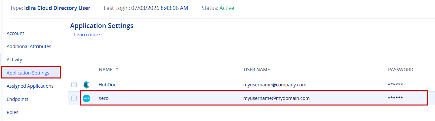
Task: Open Additional Attributes in the sidebar
Action: coord(29,46)
